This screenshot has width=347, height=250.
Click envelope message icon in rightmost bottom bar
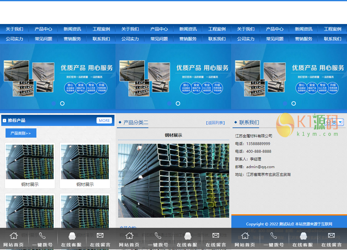(x=331, y=236)
